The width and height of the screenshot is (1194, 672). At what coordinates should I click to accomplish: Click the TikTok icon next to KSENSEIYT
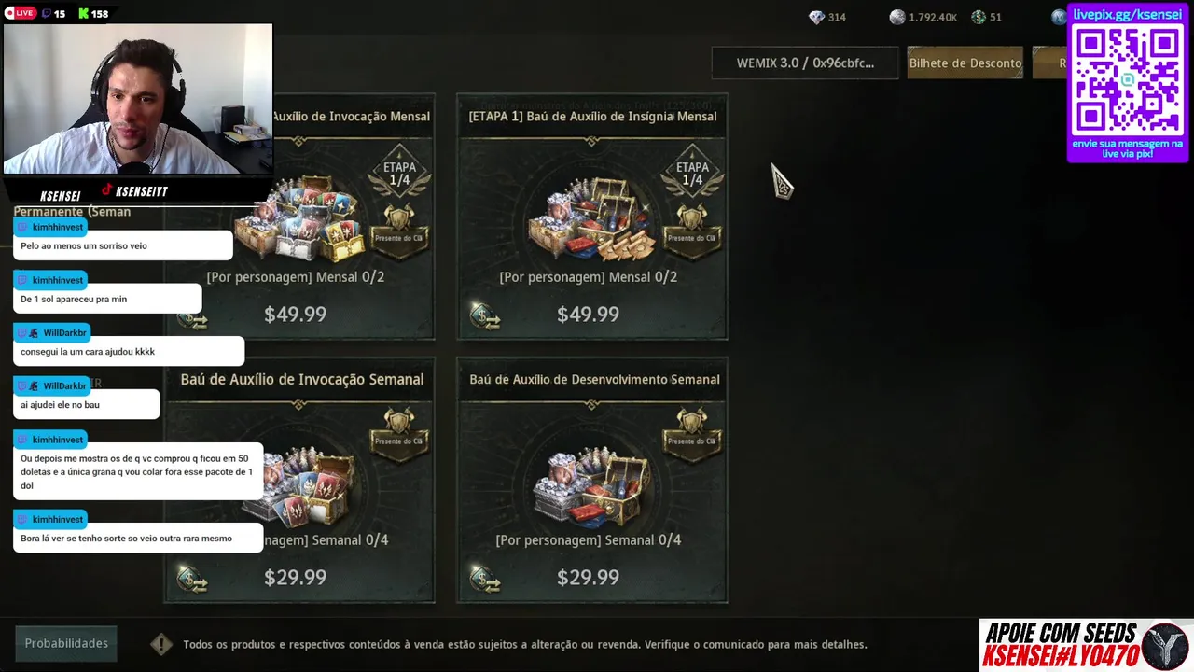tap(107, 190)
